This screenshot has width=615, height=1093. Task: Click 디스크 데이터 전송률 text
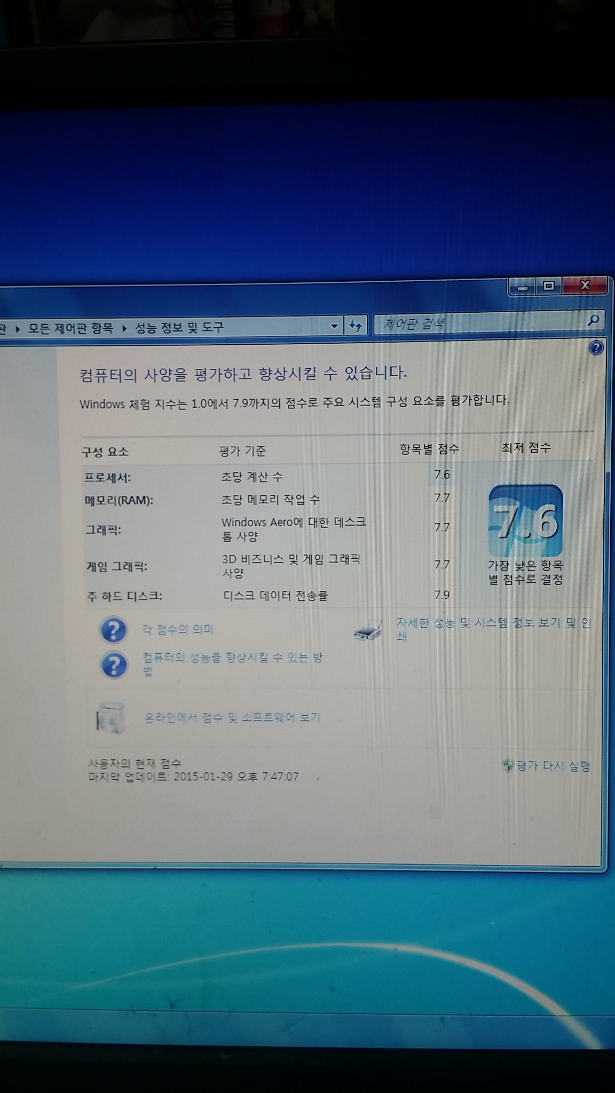click(x=275, y=596)
